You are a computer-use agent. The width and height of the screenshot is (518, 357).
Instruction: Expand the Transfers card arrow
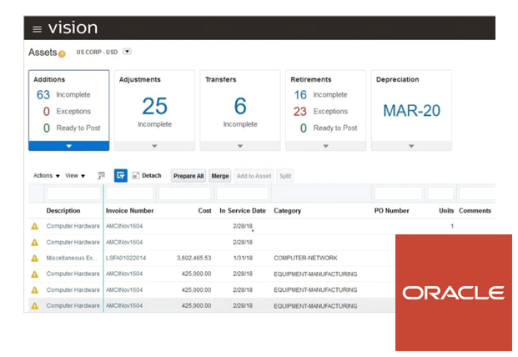pos(240,146)
